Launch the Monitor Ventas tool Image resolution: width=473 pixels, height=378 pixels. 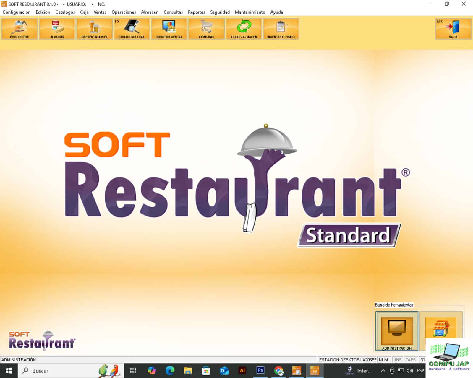[169, 29]
